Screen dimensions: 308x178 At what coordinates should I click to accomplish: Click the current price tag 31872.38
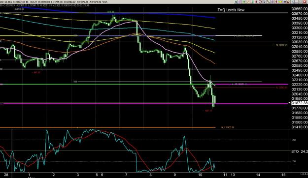pyautogui.click(x=300, y=103)
